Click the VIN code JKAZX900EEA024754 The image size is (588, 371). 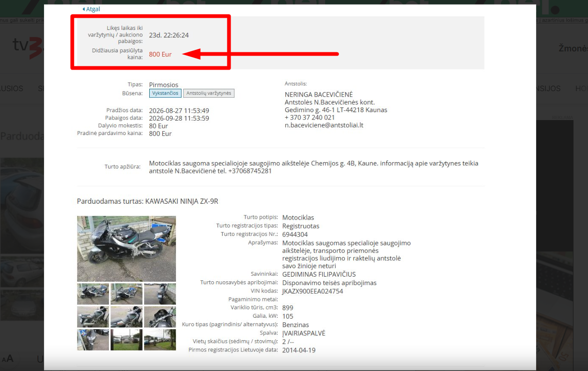click(312, 291)
